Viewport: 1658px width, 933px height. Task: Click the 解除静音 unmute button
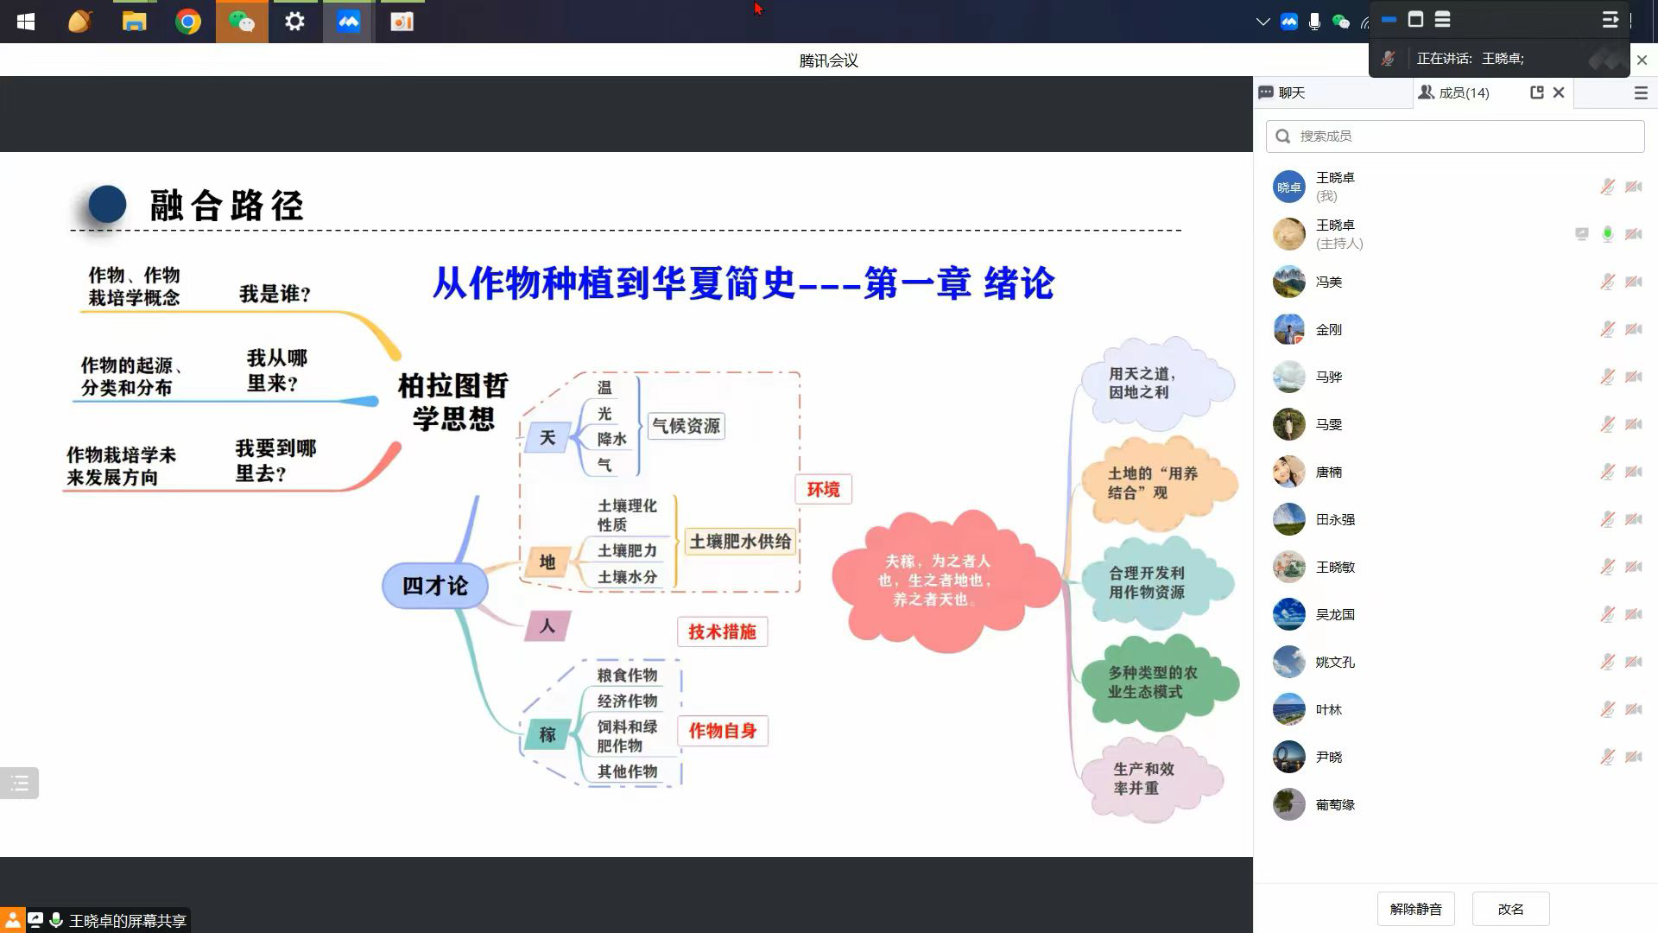click(1415, 909)
